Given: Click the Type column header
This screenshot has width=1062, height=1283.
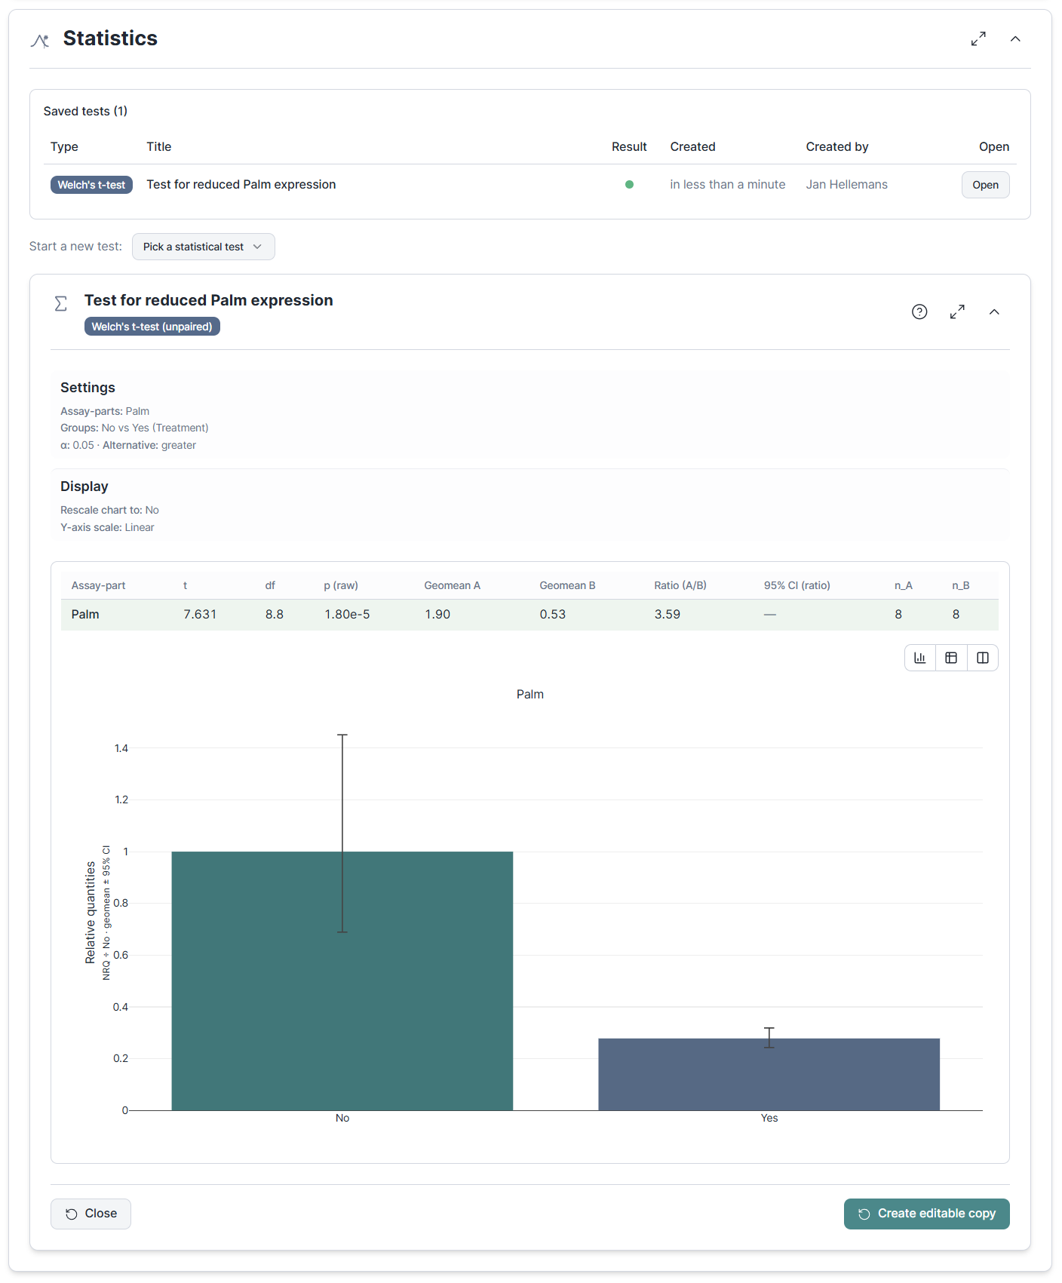Looking at the screenshot, I should (64, 147).
